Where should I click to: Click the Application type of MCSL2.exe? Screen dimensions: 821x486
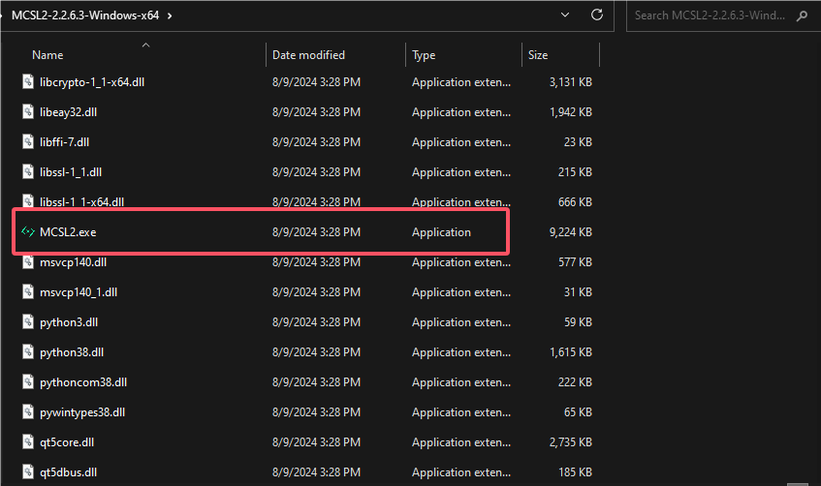pos(441,232)
